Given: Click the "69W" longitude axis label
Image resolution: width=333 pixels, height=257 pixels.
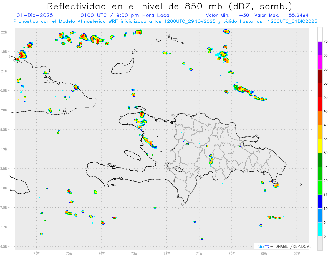Looking at the screenshot, I should pyautogui.click(x=264, y=253).
